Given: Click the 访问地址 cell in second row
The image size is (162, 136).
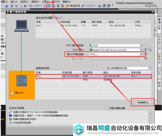Looking at the screenshot, I should click(108, 80).
